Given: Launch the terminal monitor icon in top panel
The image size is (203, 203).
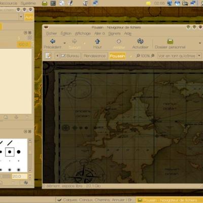Looking at the screenshot, I should coord(53,3).
